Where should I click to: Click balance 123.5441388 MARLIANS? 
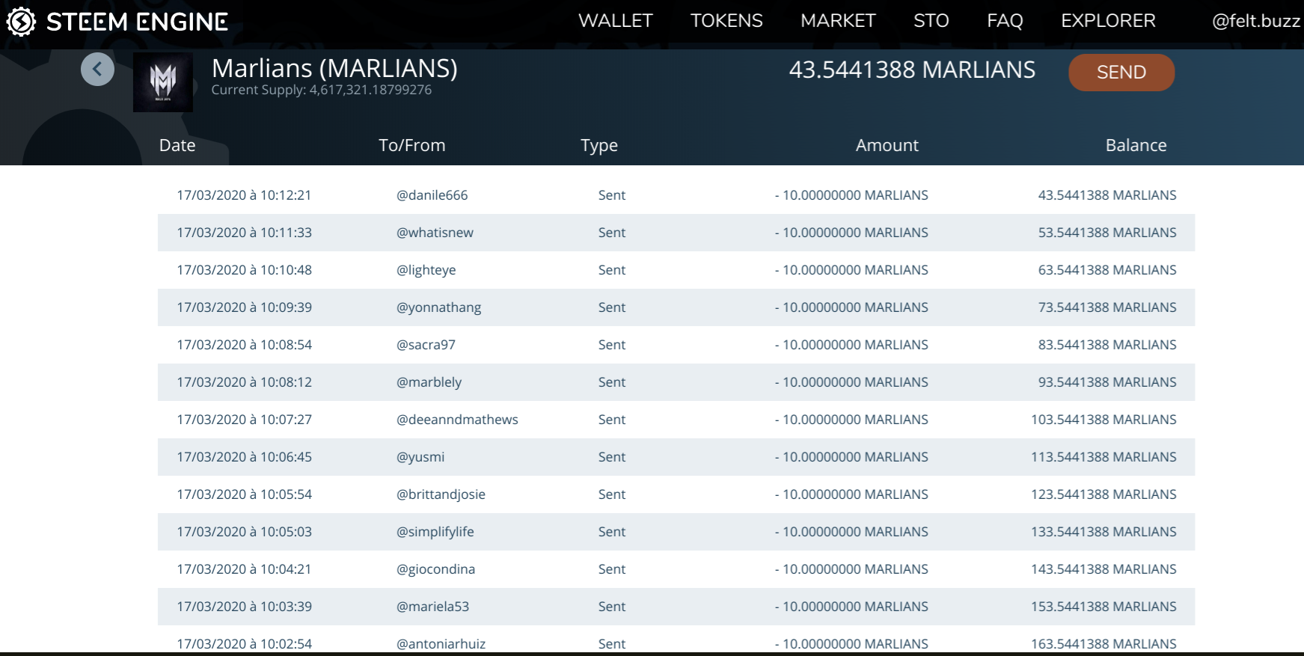tap(1103, 494)
